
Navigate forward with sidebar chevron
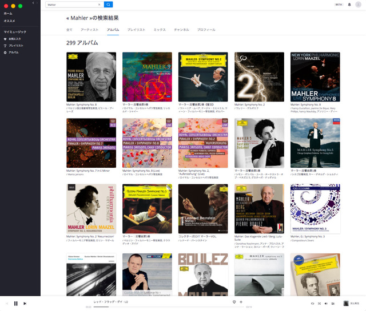pos(38,3)
